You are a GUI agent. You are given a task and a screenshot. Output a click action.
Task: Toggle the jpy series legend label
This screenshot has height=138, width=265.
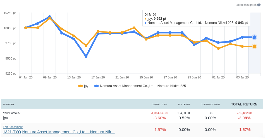86,86
